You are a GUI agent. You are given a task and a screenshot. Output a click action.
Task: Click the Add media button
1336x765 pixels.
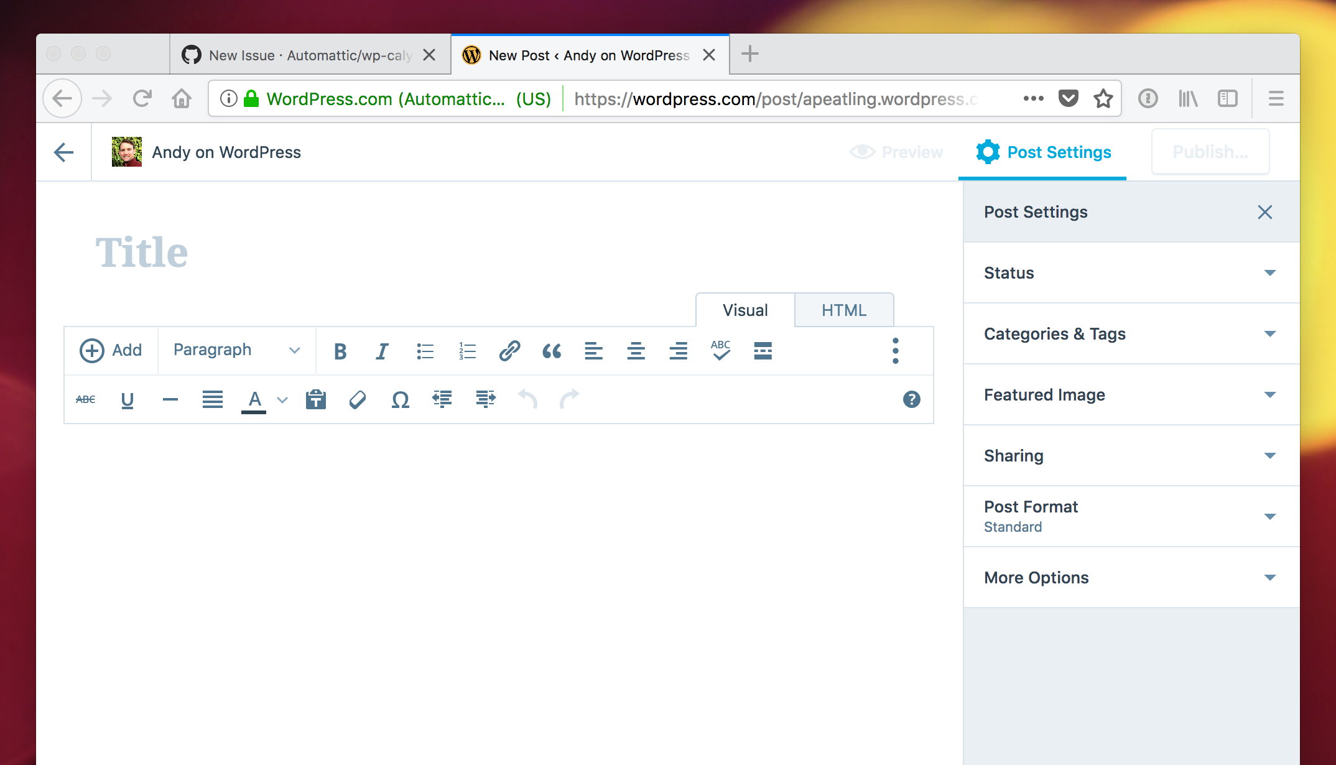pyautogui.click(x=111, y=350)
